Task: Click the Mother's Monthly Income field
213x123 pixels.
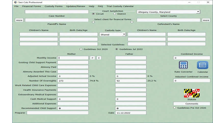Action: [73, 58]
